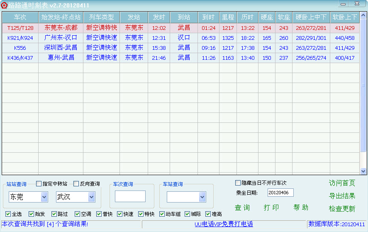Uncheck the 始发 filter checkbox
This screenshot has height=232, width=368.
[31, 214]
